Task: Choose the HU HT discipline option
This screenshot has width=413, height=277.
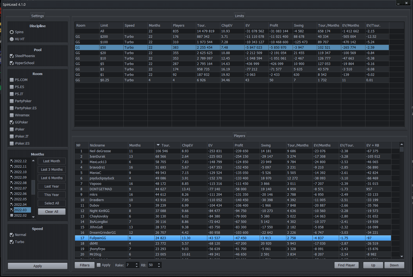Action: (x=12, y=39)
